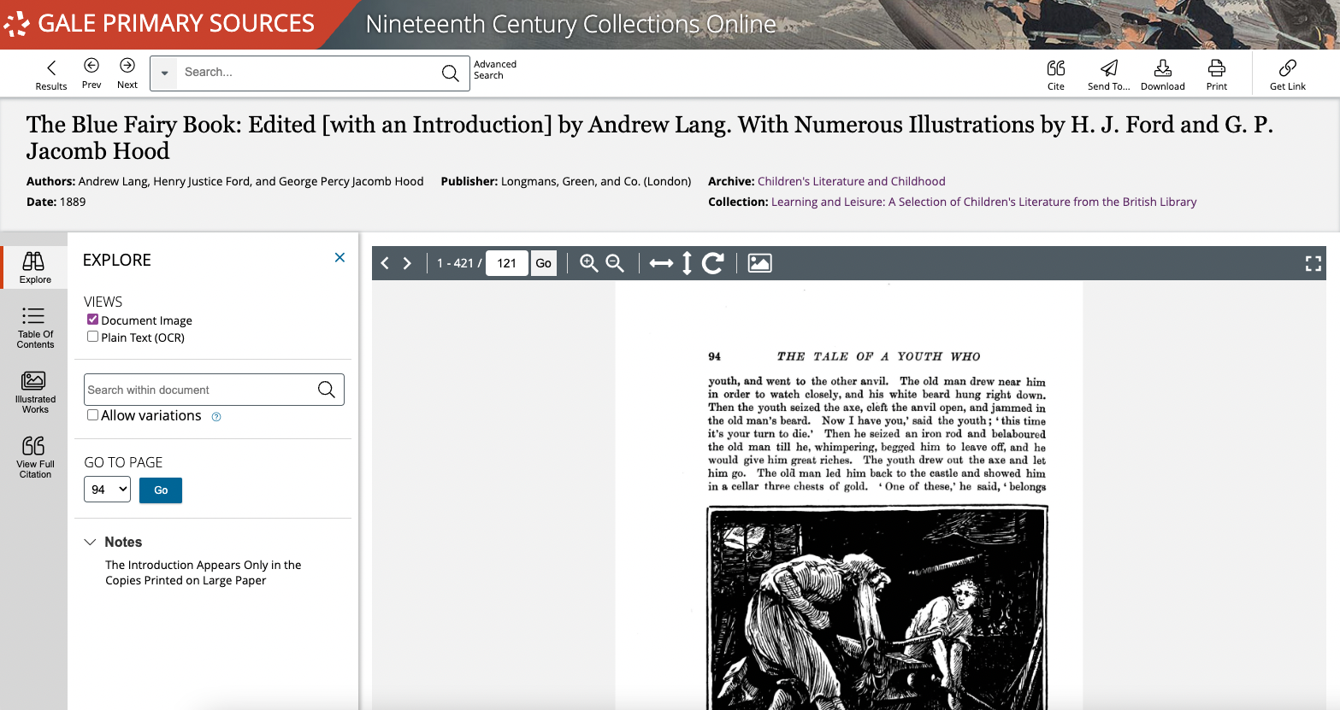This screenshot has width=1340, height=710.
Task: Run search within document magnifier
Action: point(327,390)
